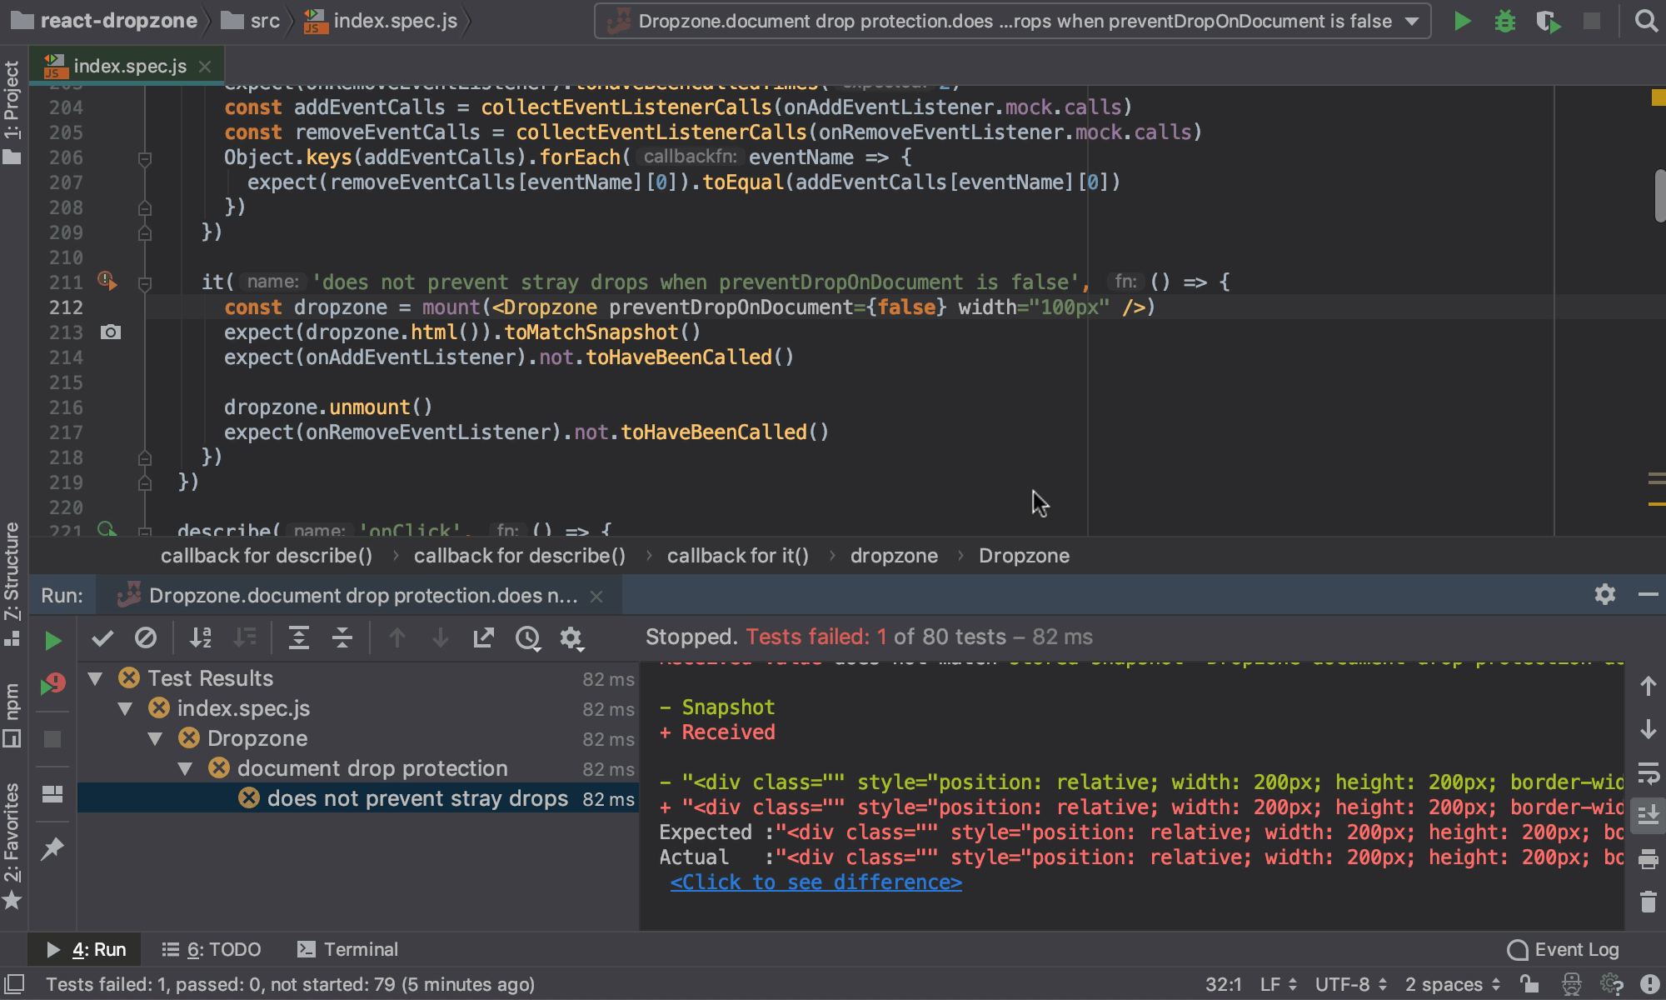The height and width of the screenshot is (1000, 1666).
Task: Toggle show passed tests
Action: tap(102, 638)
